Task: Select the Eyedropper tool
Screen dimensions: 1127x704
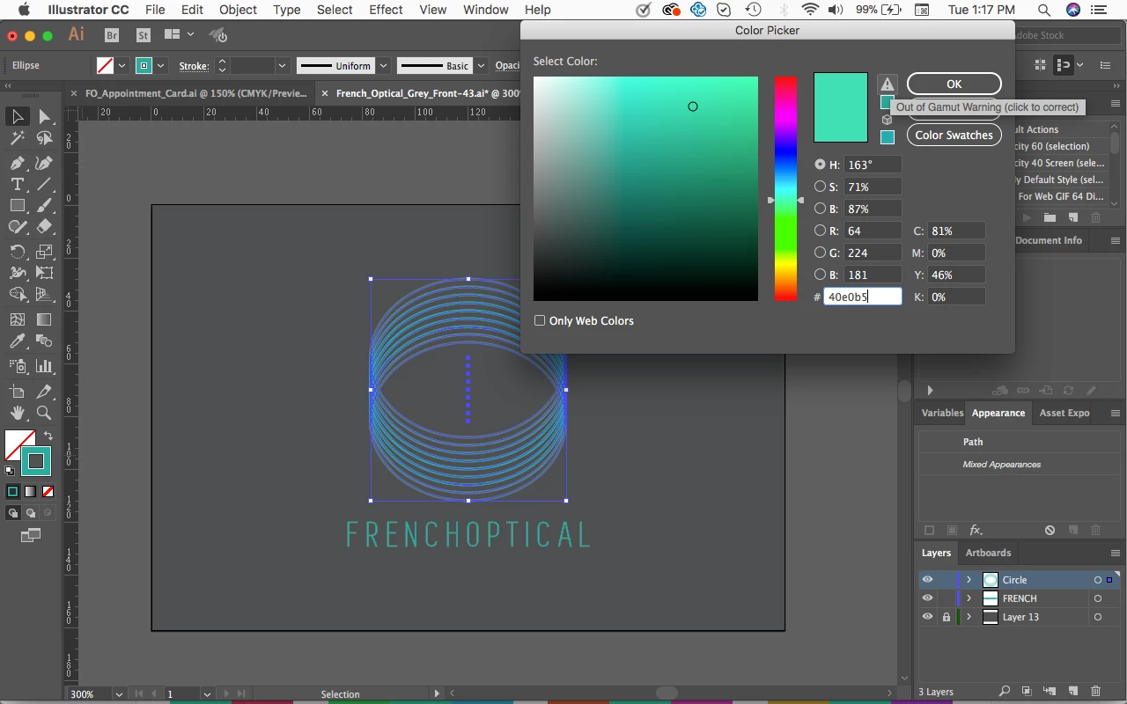Action: (17, 341)
